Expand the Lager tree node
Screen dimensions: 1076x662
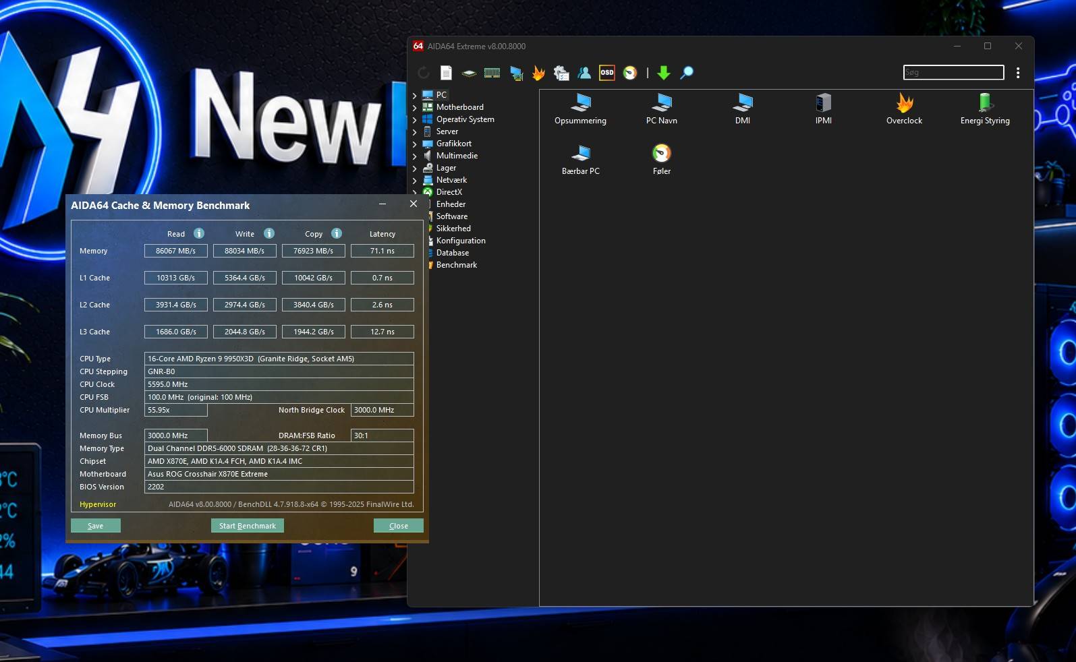[415, 169]
